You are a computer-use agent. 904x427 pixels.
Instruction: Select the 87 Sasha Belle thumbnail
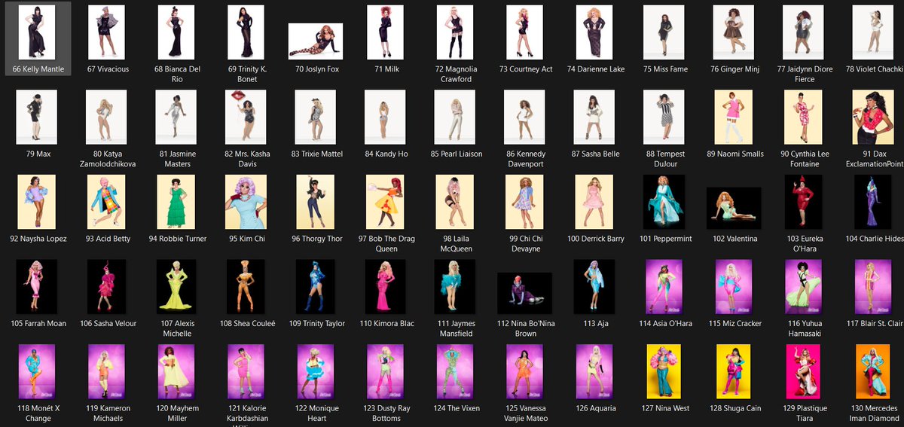click(594, 117)
